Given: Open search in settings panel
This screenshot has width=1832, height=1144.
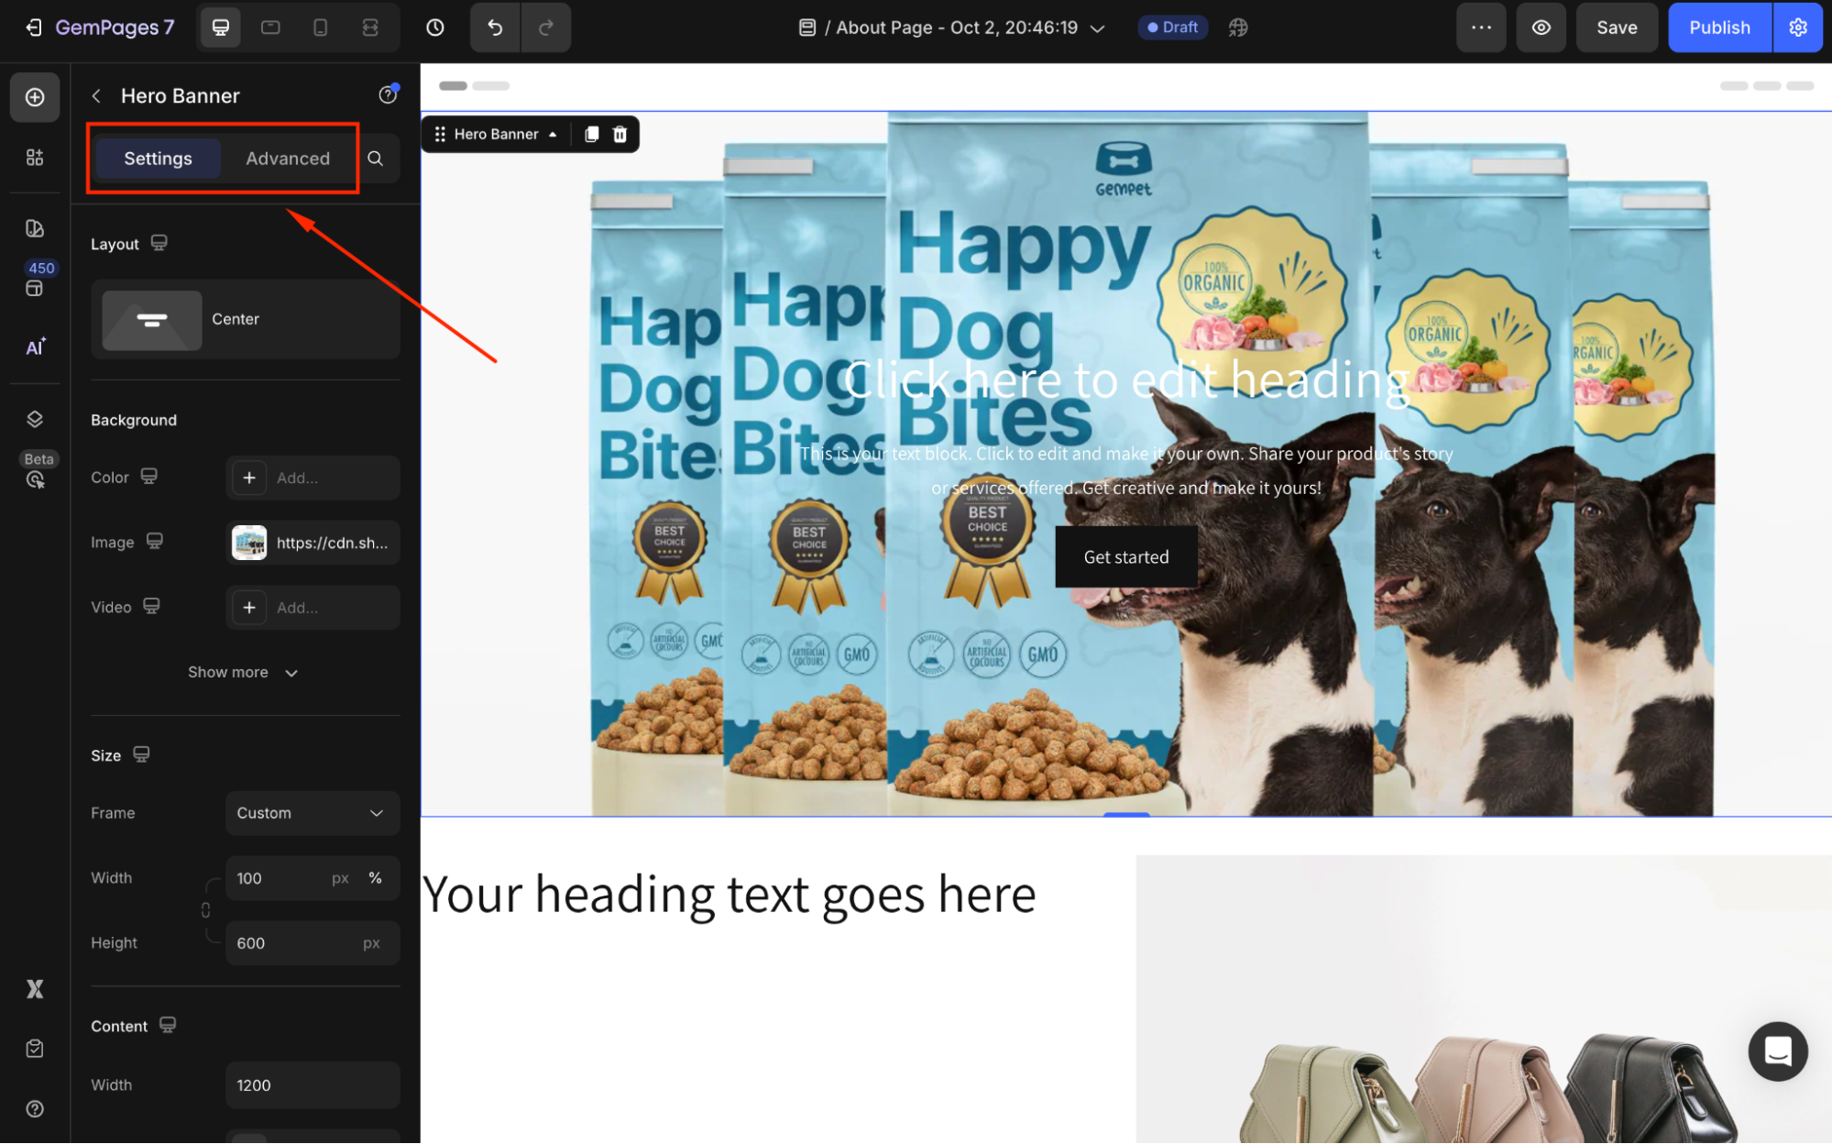Looking at the screenshot, I should click(x=376, y=159).
